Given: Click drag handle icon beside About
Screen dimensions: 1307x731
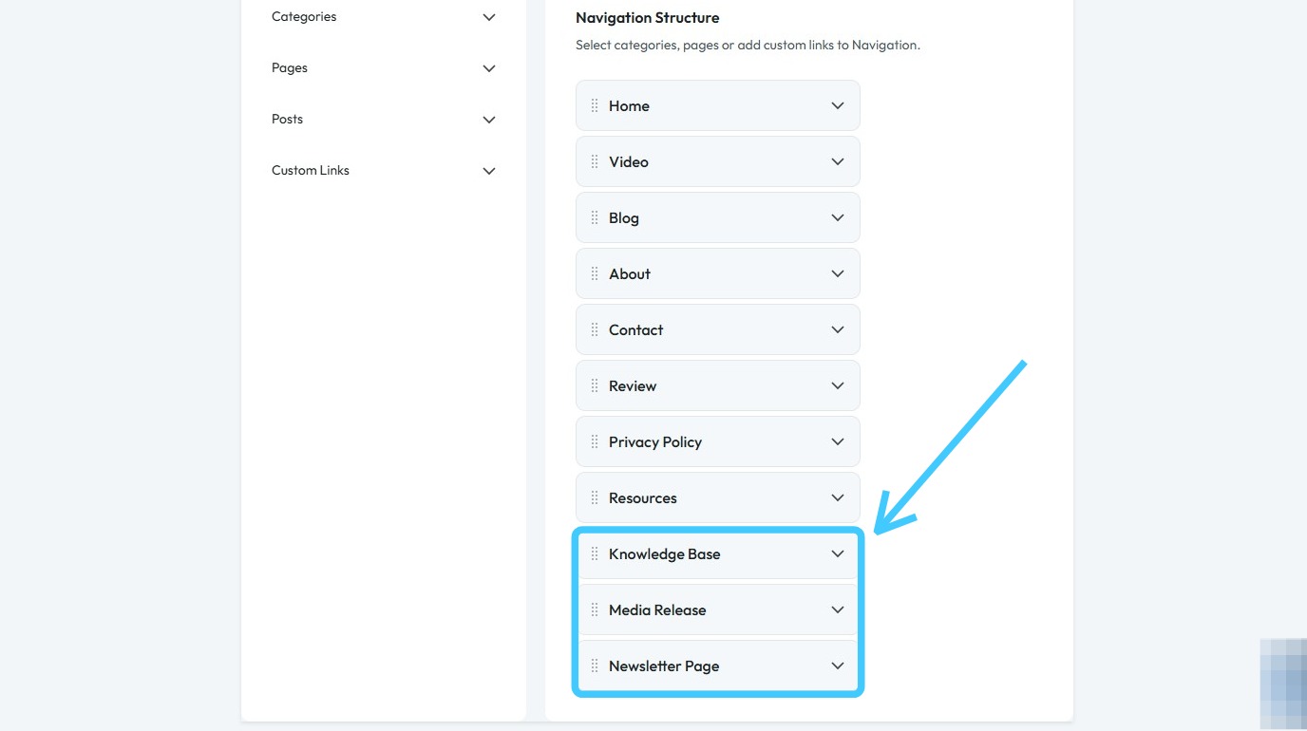Looking at the screenshot, I should pyautogui.click(x=595, y=273).
